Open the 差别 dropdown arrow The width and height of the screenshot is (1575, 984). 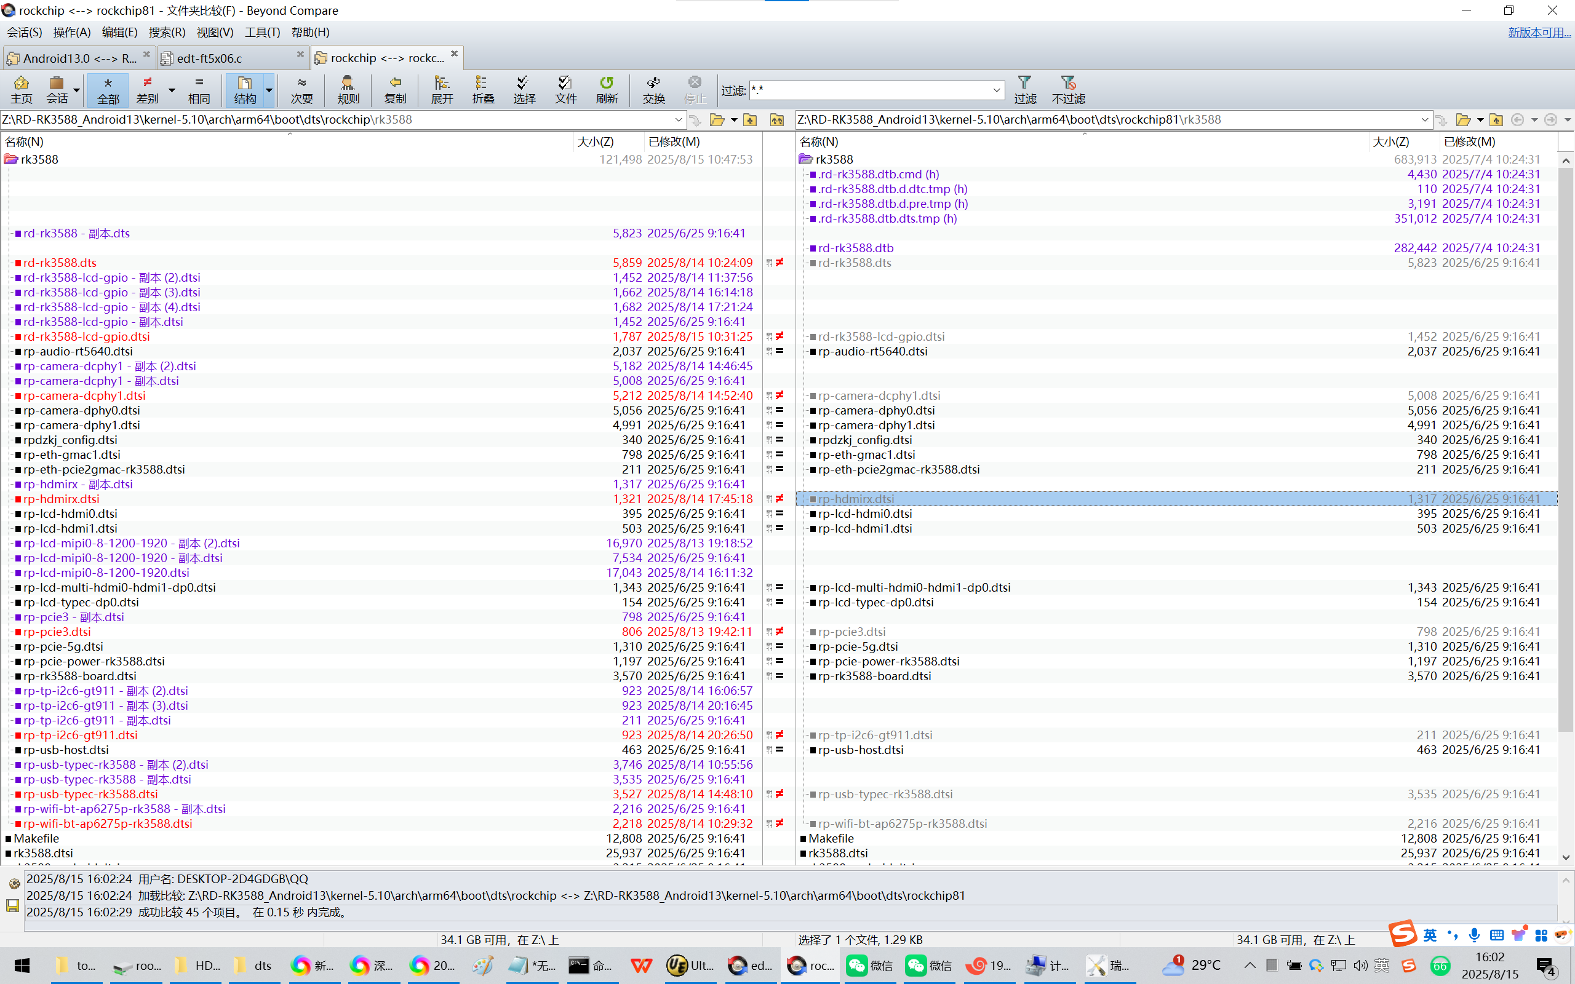pyautogui.click(x=172, y=90)
